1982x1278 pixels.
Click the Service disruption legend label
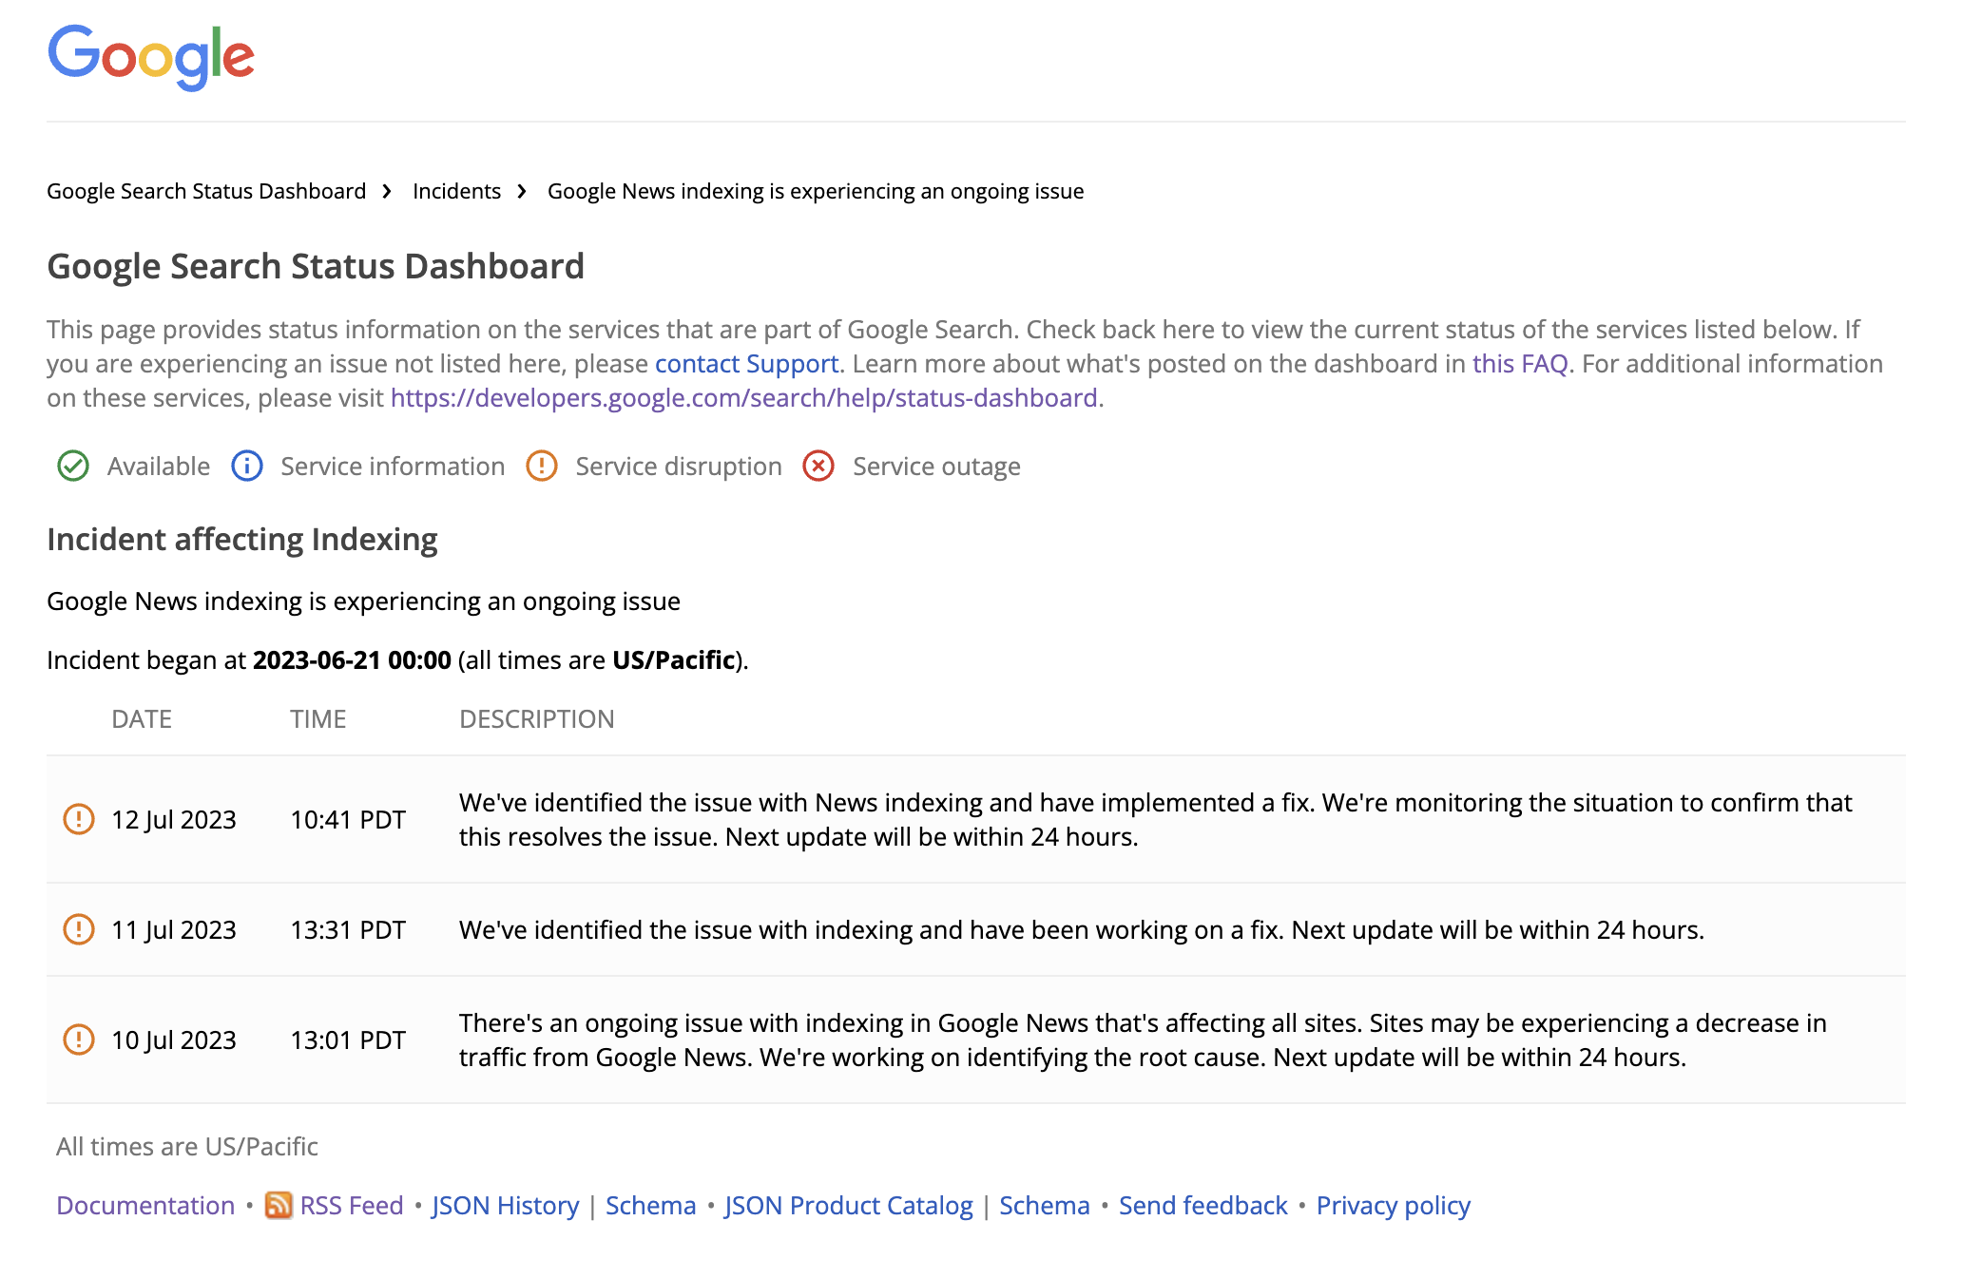(679, 467)
